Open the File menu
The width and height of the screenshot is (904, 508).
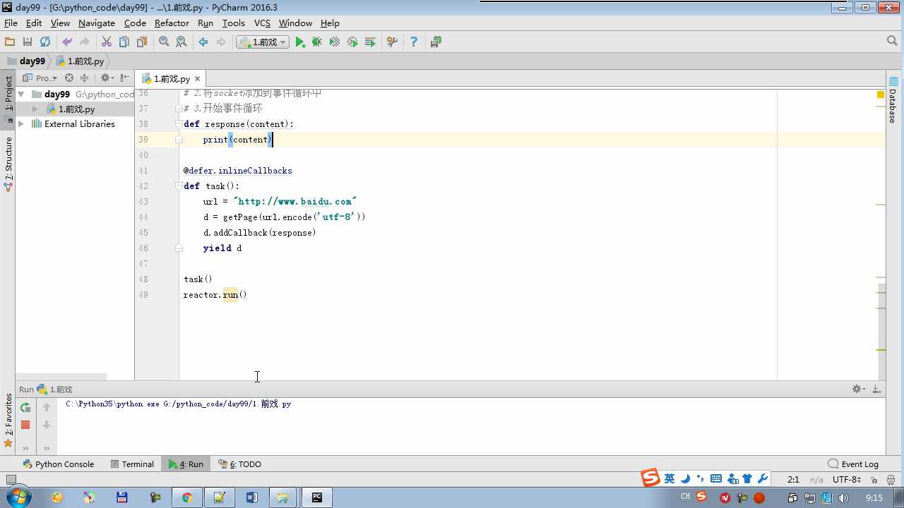click(x=11, y=23)
